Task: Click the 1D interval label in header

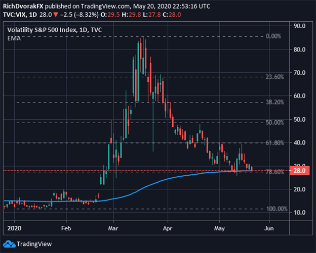Action: tap(32, 15)
